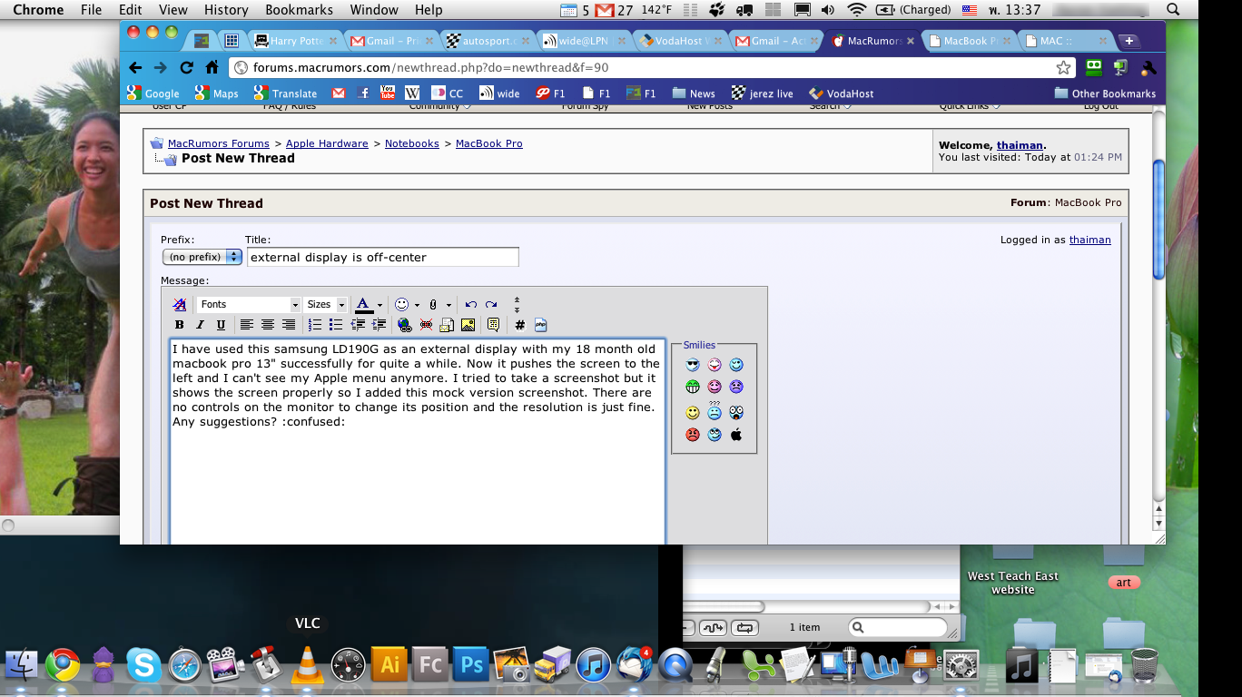Screen dimensions: 1242x697
Task: Wrap selected text in quote tags
Action: [x=493, y=325]
